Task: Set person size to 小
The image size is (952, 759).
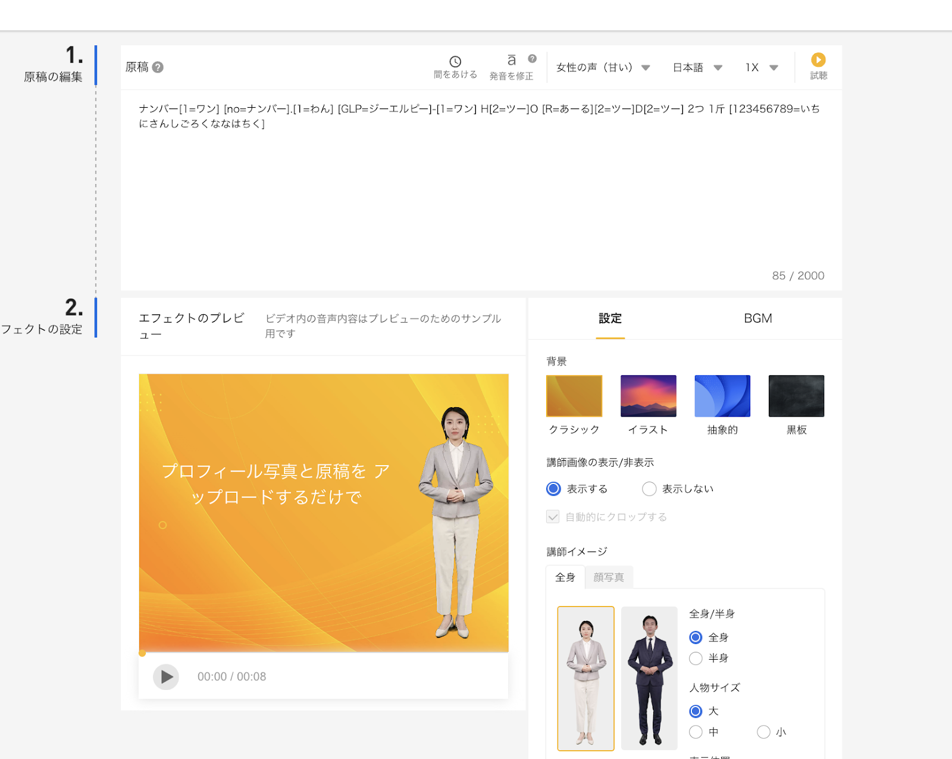Action: [x=763, y=732]
